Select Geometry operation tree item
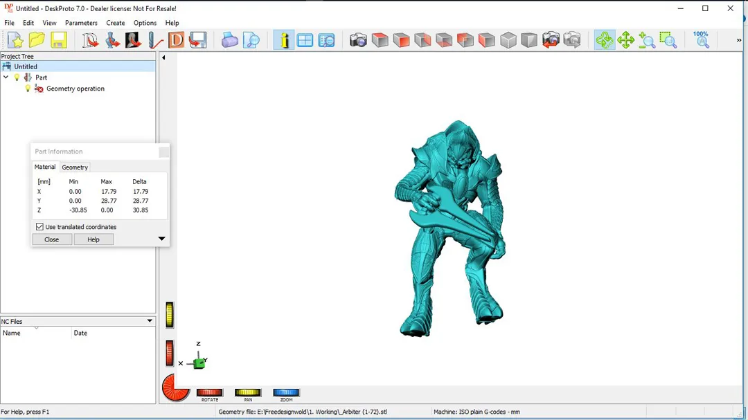 click(75, 89)
